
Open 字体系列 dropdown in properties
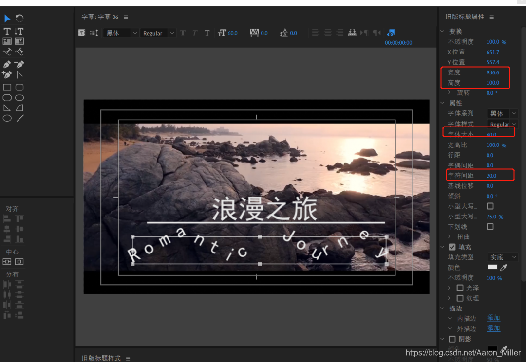[x=502, y=113]
